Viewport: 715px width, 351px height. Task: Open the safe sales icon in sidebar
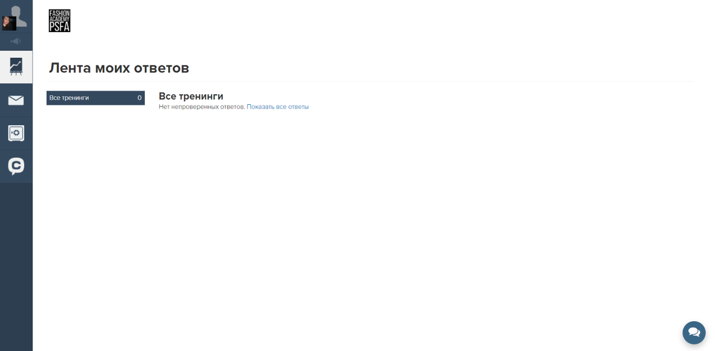(16, 133)
